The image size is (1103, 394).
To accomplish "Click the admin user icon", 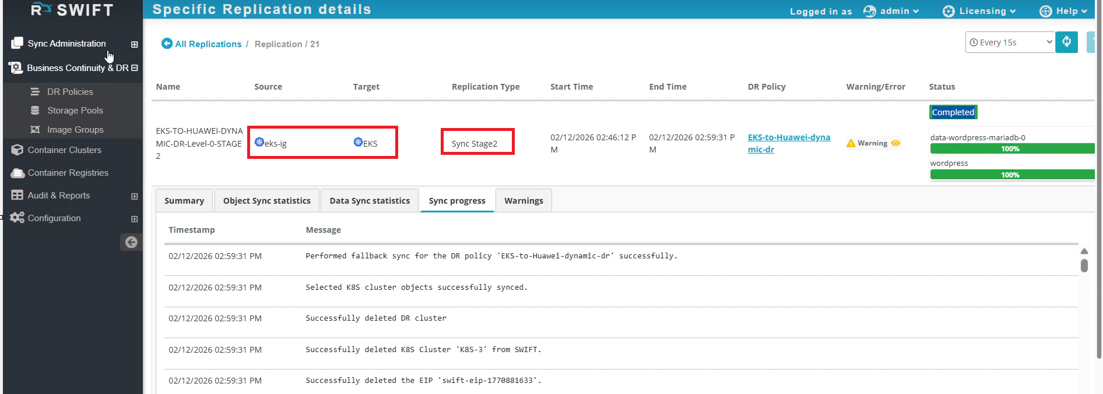I will point(869,11).
